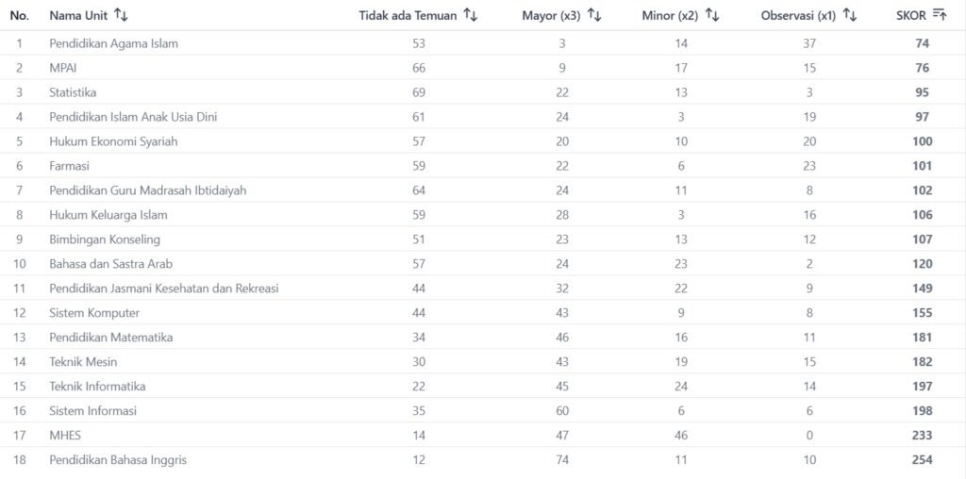Click the Farmasi unit name

69,166
